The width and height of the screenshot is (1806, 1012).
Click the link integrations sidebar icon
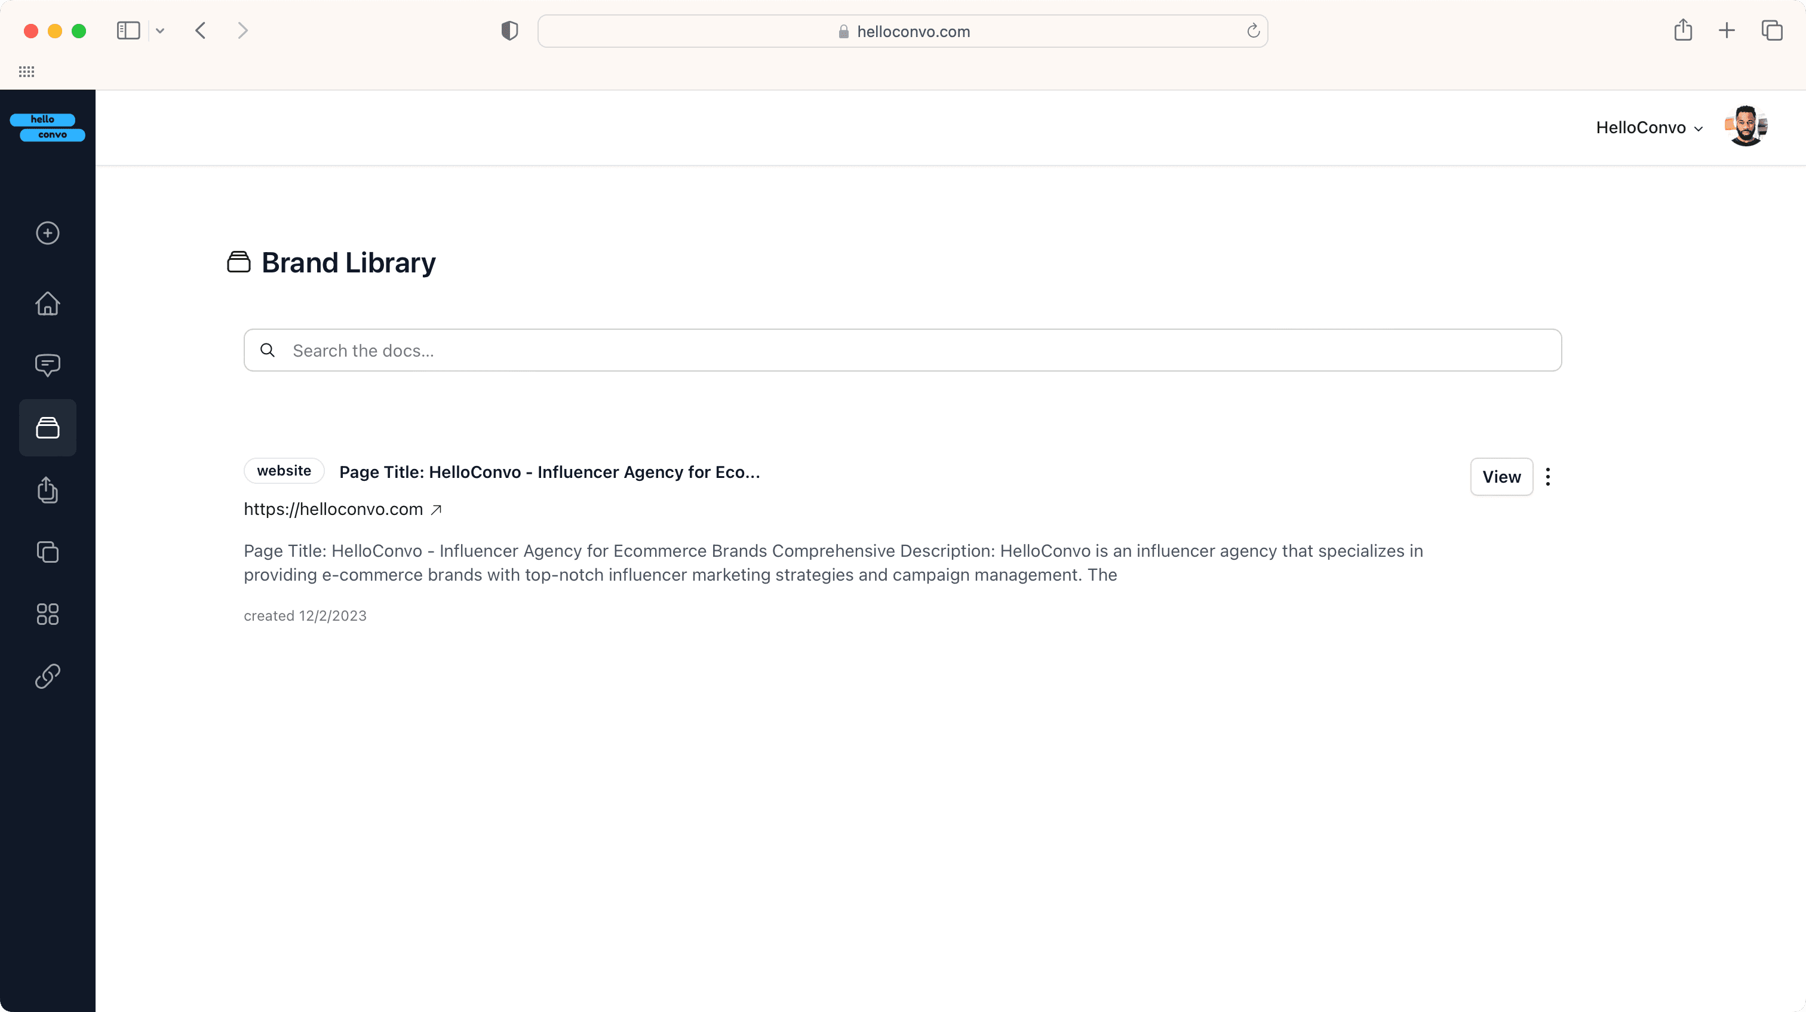click(48, 676)
